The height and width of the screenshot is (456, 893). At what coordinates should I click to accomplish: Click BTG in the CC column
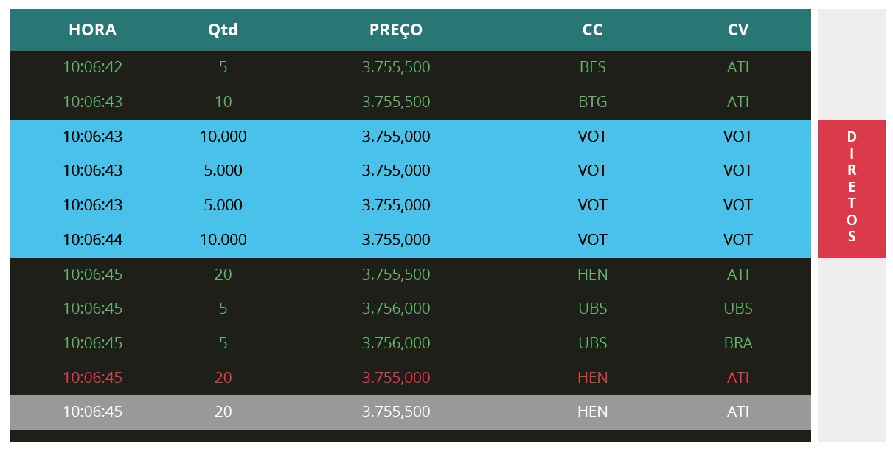[x=592, y=102]
